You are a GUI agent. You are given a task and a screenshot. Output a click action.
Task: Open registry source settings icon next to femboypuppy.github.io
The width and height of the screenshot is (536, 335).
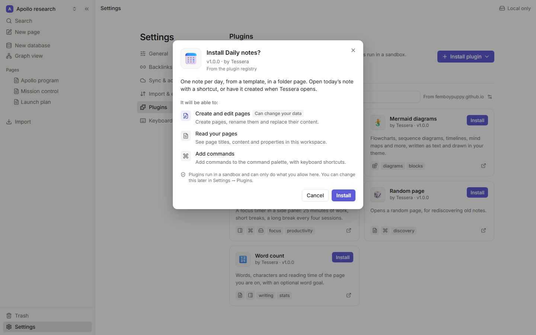click(490, 97)
